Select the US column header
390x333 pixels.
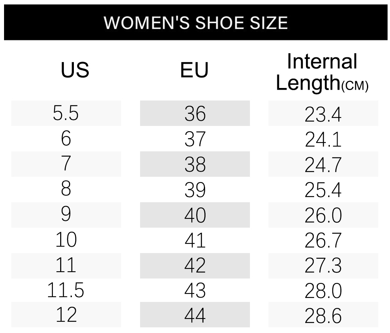(x=75, y=70)
